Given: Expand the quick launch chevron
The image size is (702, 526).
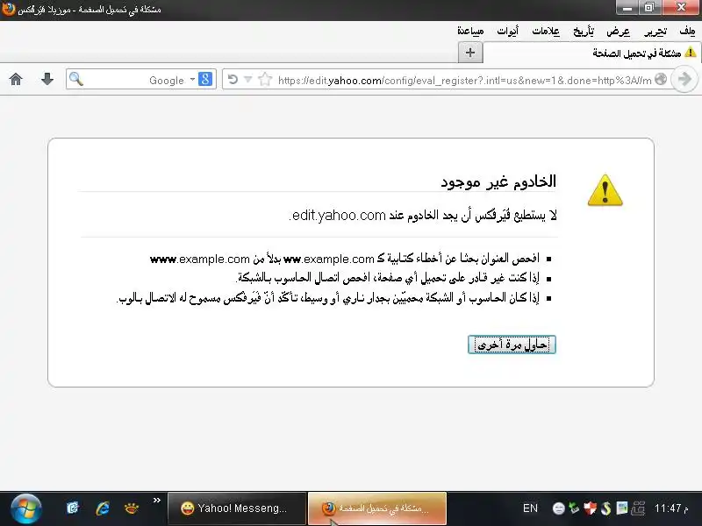Looking at the screenshot, I should pyautogui.click(x=157, y=501).
